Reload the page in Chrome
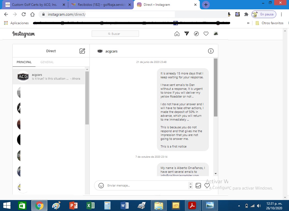289x211 pixels. coord(24,14)
